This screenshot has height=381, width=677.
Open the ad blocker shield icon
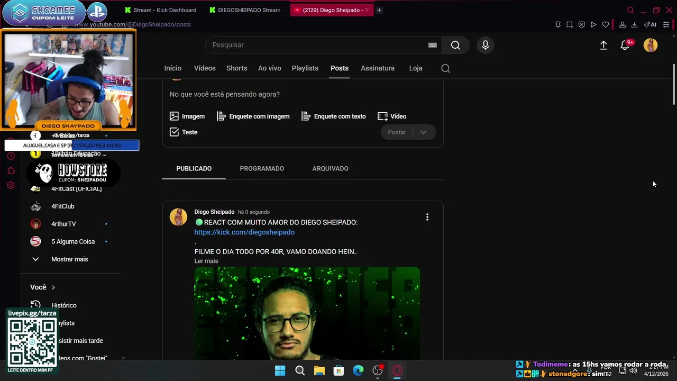(x=581, y=24)
